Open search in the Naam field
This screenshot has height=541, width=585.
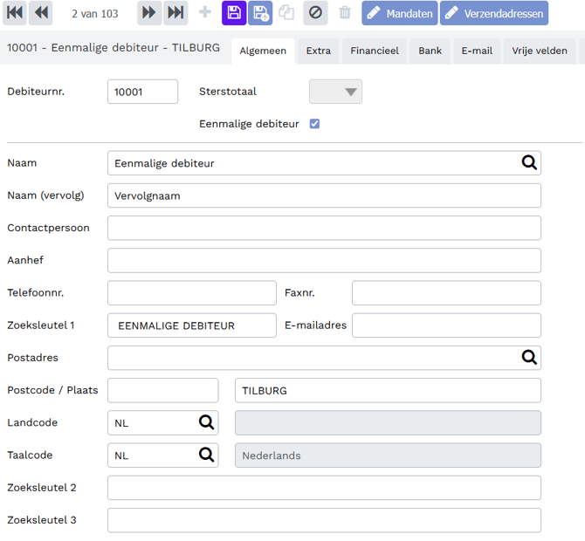tap(529, 163)
